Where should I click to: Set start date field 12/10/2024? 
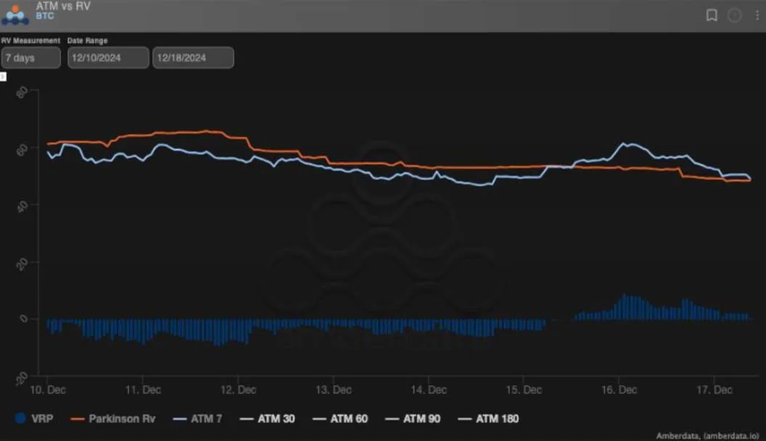108,57
